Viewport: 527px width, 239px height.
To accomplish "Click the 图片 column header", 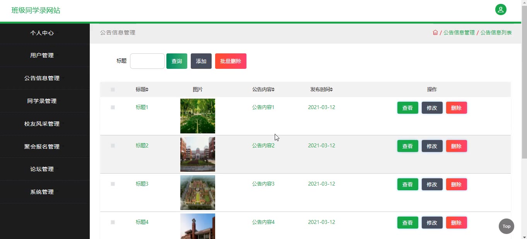I will (x=198, y=90).
